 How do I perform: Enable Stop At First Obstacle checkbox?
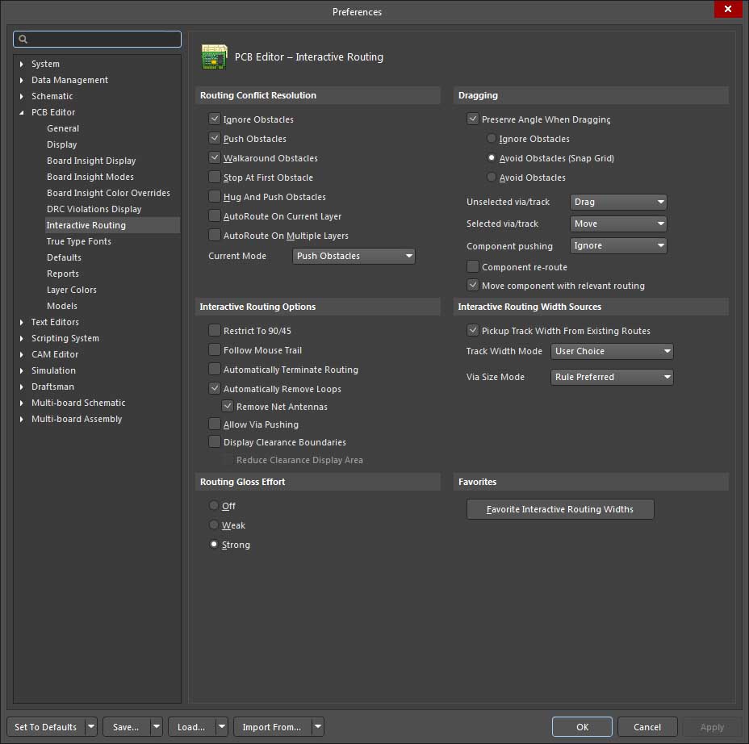point(215,178)
